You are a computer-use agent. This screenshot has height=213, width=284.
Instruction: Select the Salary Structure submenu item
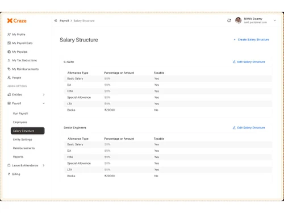coord(28,131)
